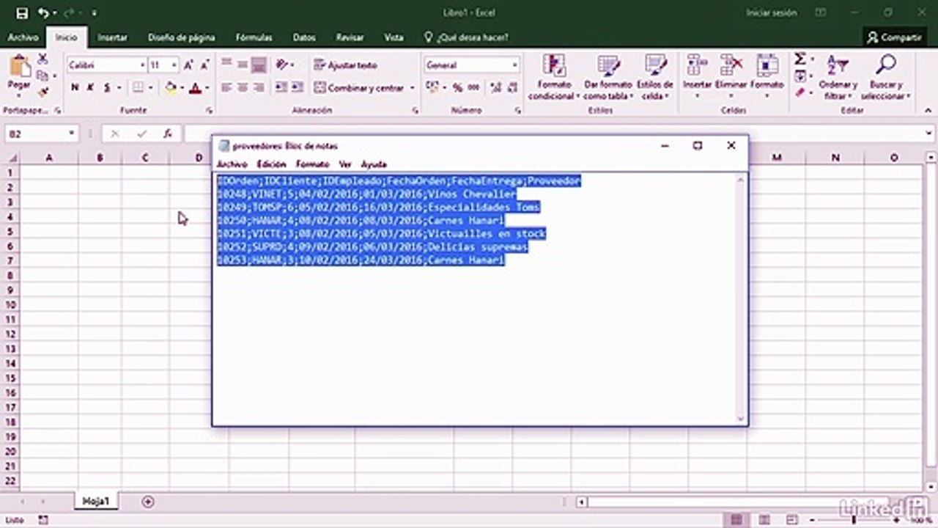Open the Archivo tab in Excel

click(x=23, y=37)
